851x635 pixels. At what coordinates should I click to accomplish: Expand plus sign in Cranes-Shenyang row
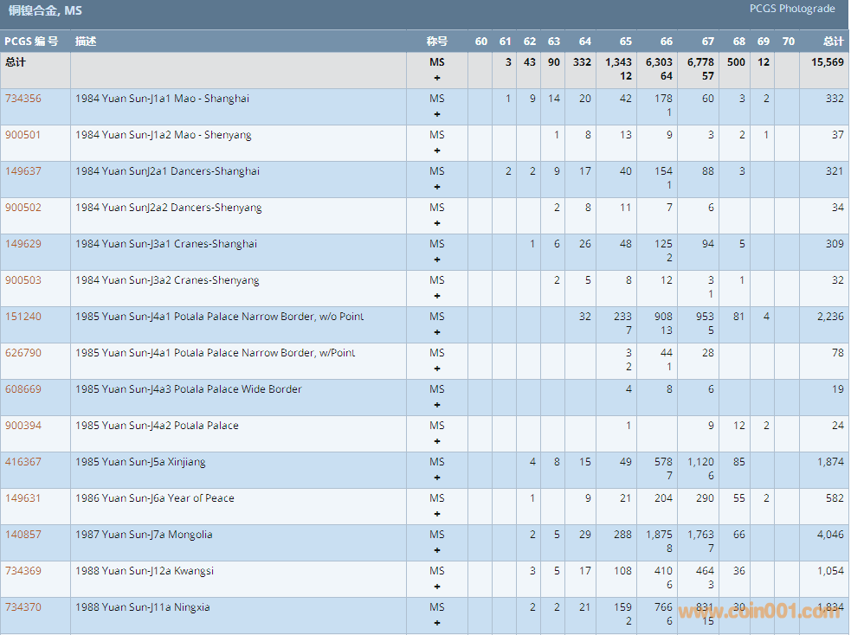(437, 296)
